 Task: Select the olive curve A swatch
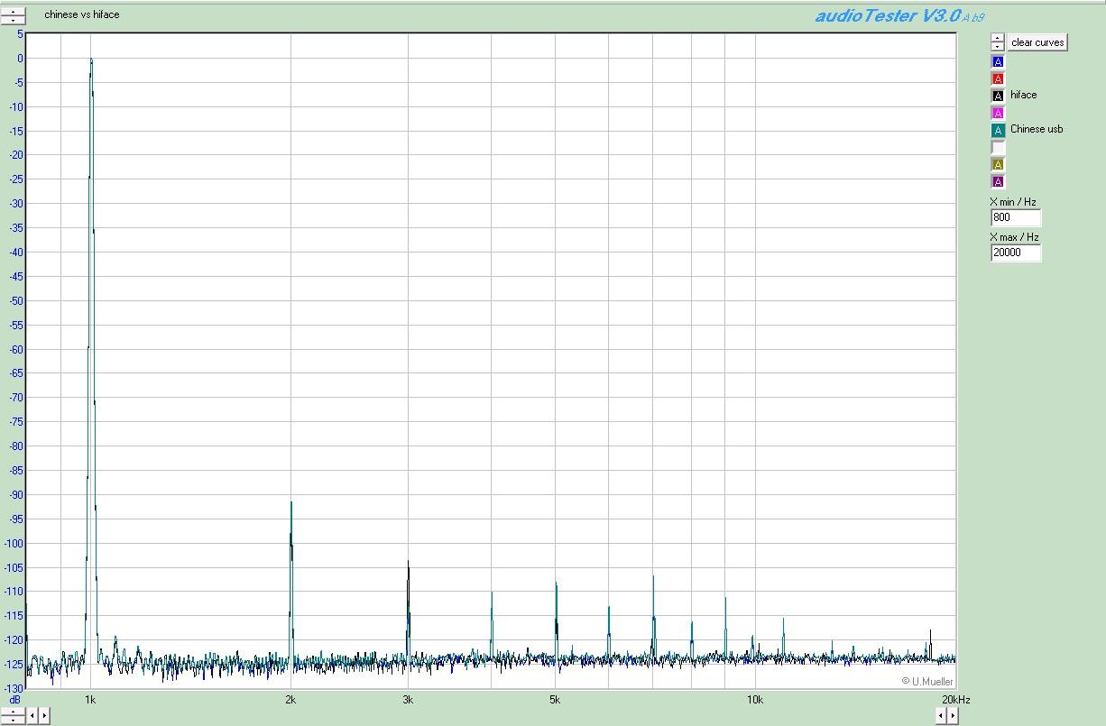click(x=998, y=164)
